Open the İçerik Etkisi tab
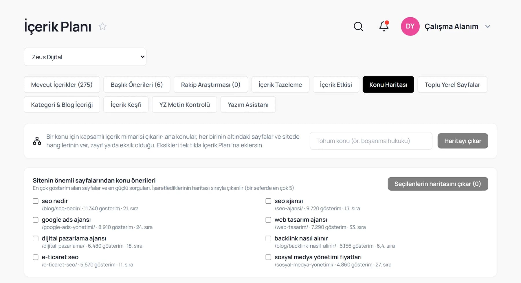Image resolution: width=521 pixels, height=283 pixels. [336, 84]
